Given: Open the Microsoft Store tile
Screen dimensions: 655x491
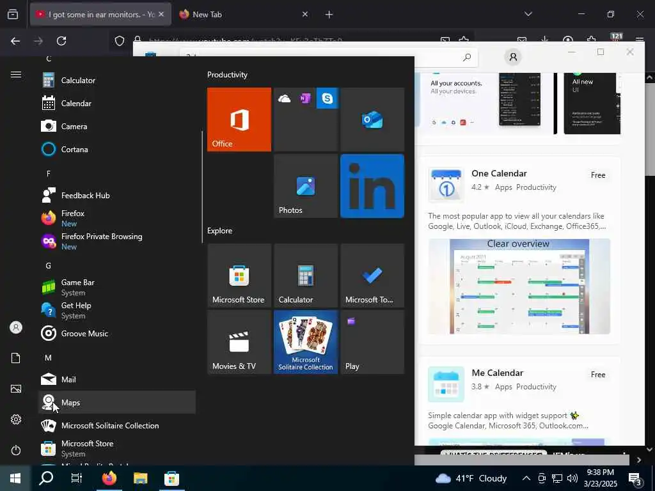Looking at the screenshot, I should click(x=239, y=276).
